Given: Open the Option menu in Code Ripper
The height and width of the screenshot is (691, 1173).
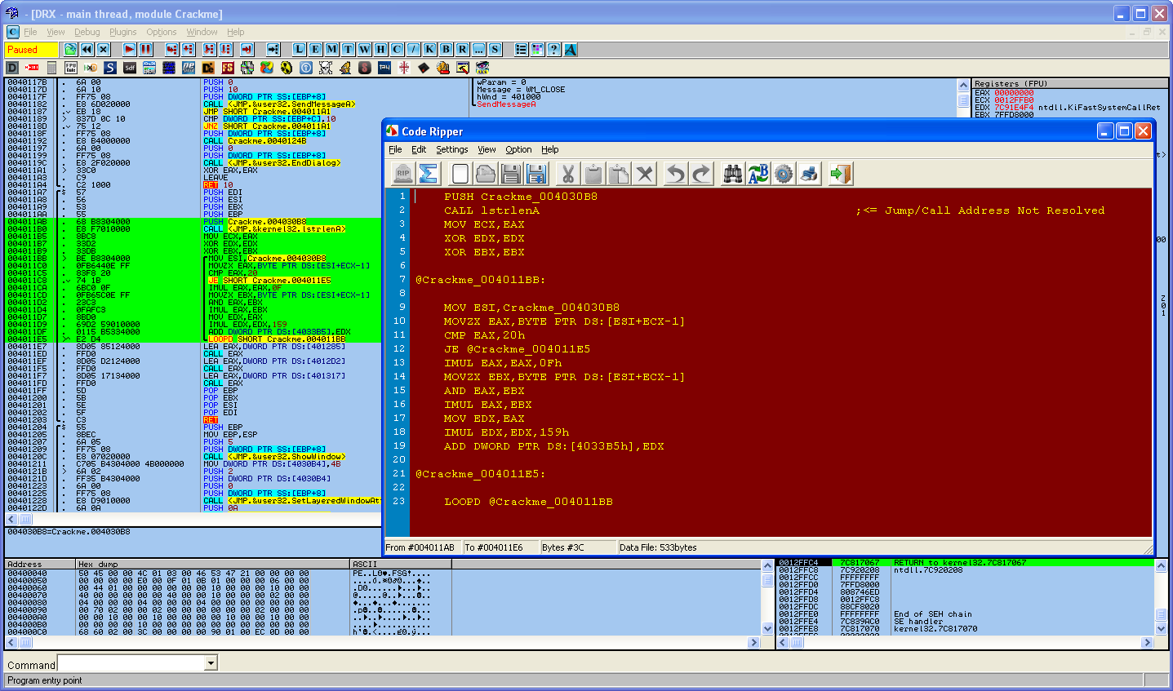Looking at the screenshot, I should point(518,149).
